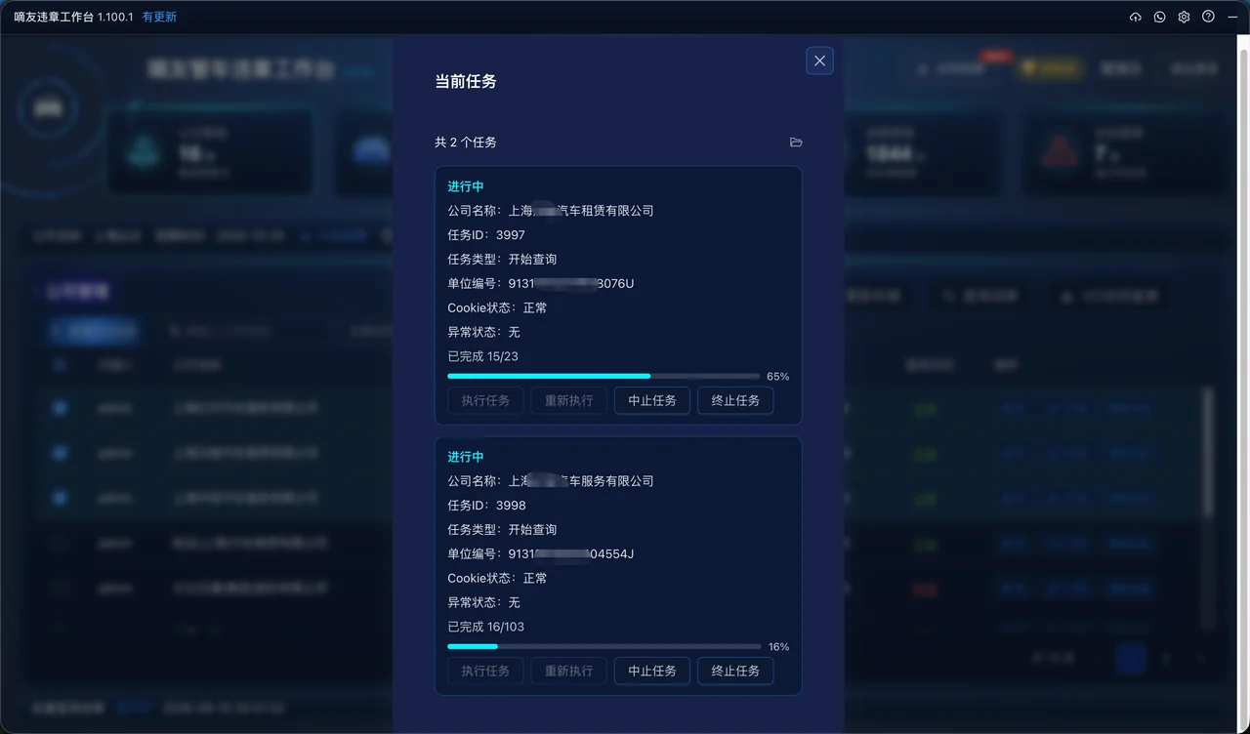Click the question mark help icon
The height and width of the screenshot is (734, 1250).
(x=1208, y=17)
